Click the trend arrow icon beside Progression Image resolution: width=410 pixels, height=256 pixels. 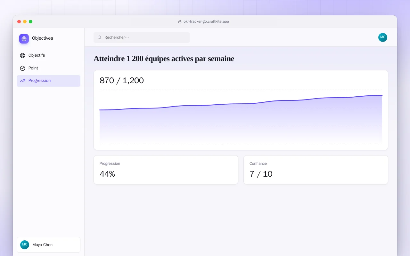(22, 81)
